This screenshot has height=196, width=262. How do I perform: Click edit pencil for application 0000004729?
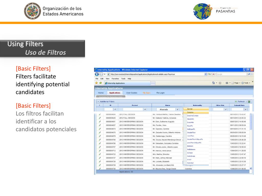pos(100,165)
